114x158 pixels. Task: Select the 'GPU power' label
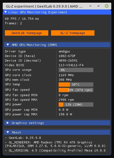pyautogui.click(x=13, y=104)
